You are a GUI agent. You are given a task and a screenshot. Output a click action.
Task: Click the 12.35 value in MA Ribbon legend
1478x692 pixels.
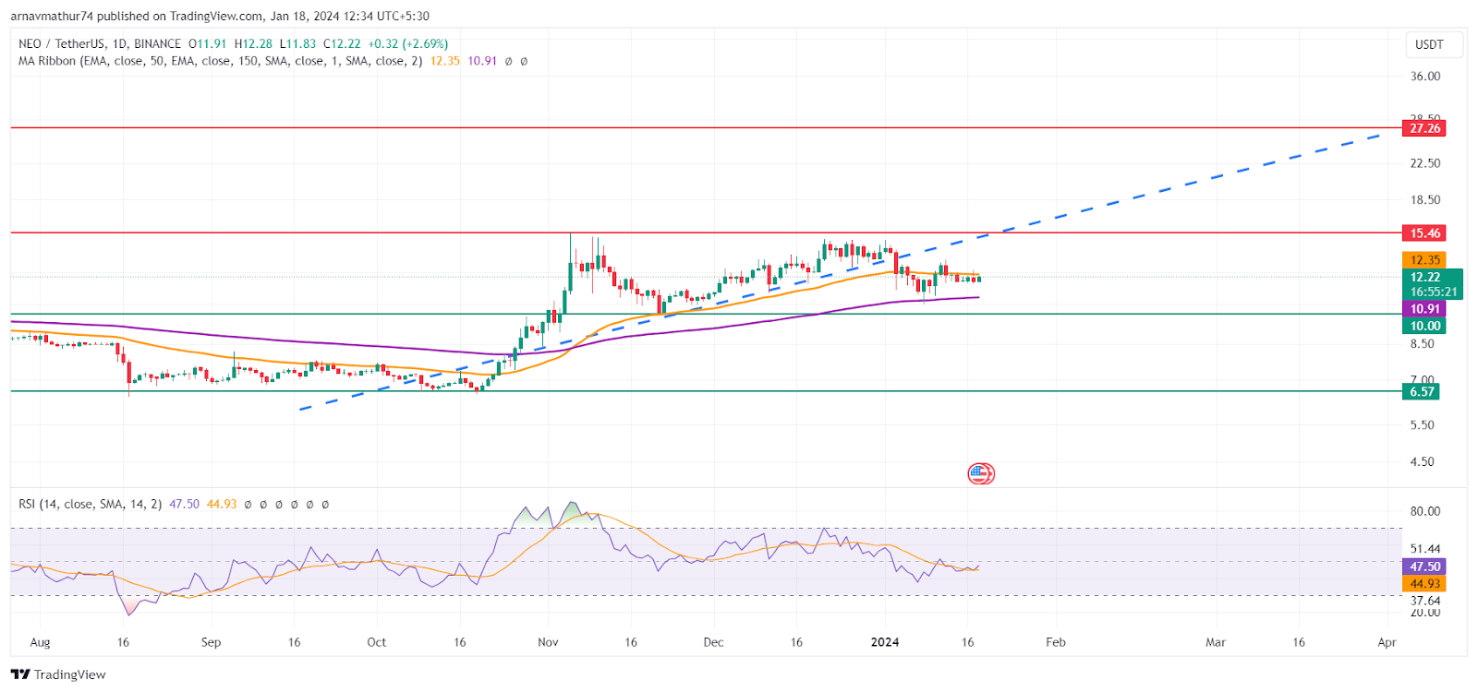click(444, 61)
